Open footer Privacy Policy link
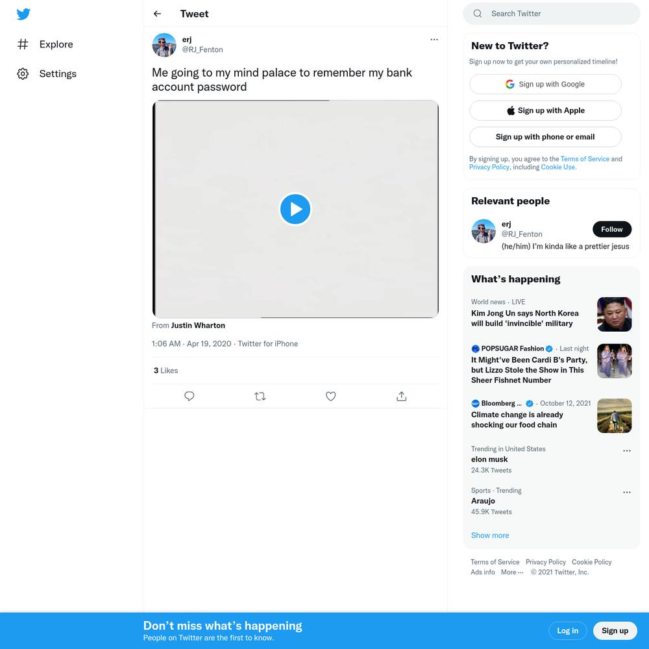The image size is (649, 649). coord(545,562)
